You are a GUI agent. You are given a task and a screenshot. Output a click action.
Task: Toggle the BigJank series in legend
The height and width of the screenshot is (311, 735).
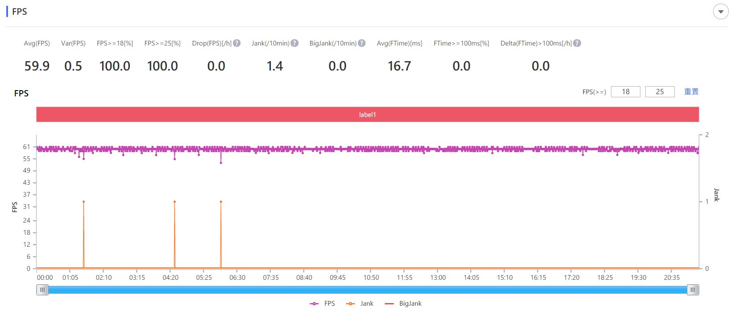click(403, 303)
